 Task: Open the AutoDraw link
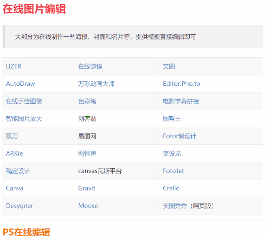coord(20,84)
